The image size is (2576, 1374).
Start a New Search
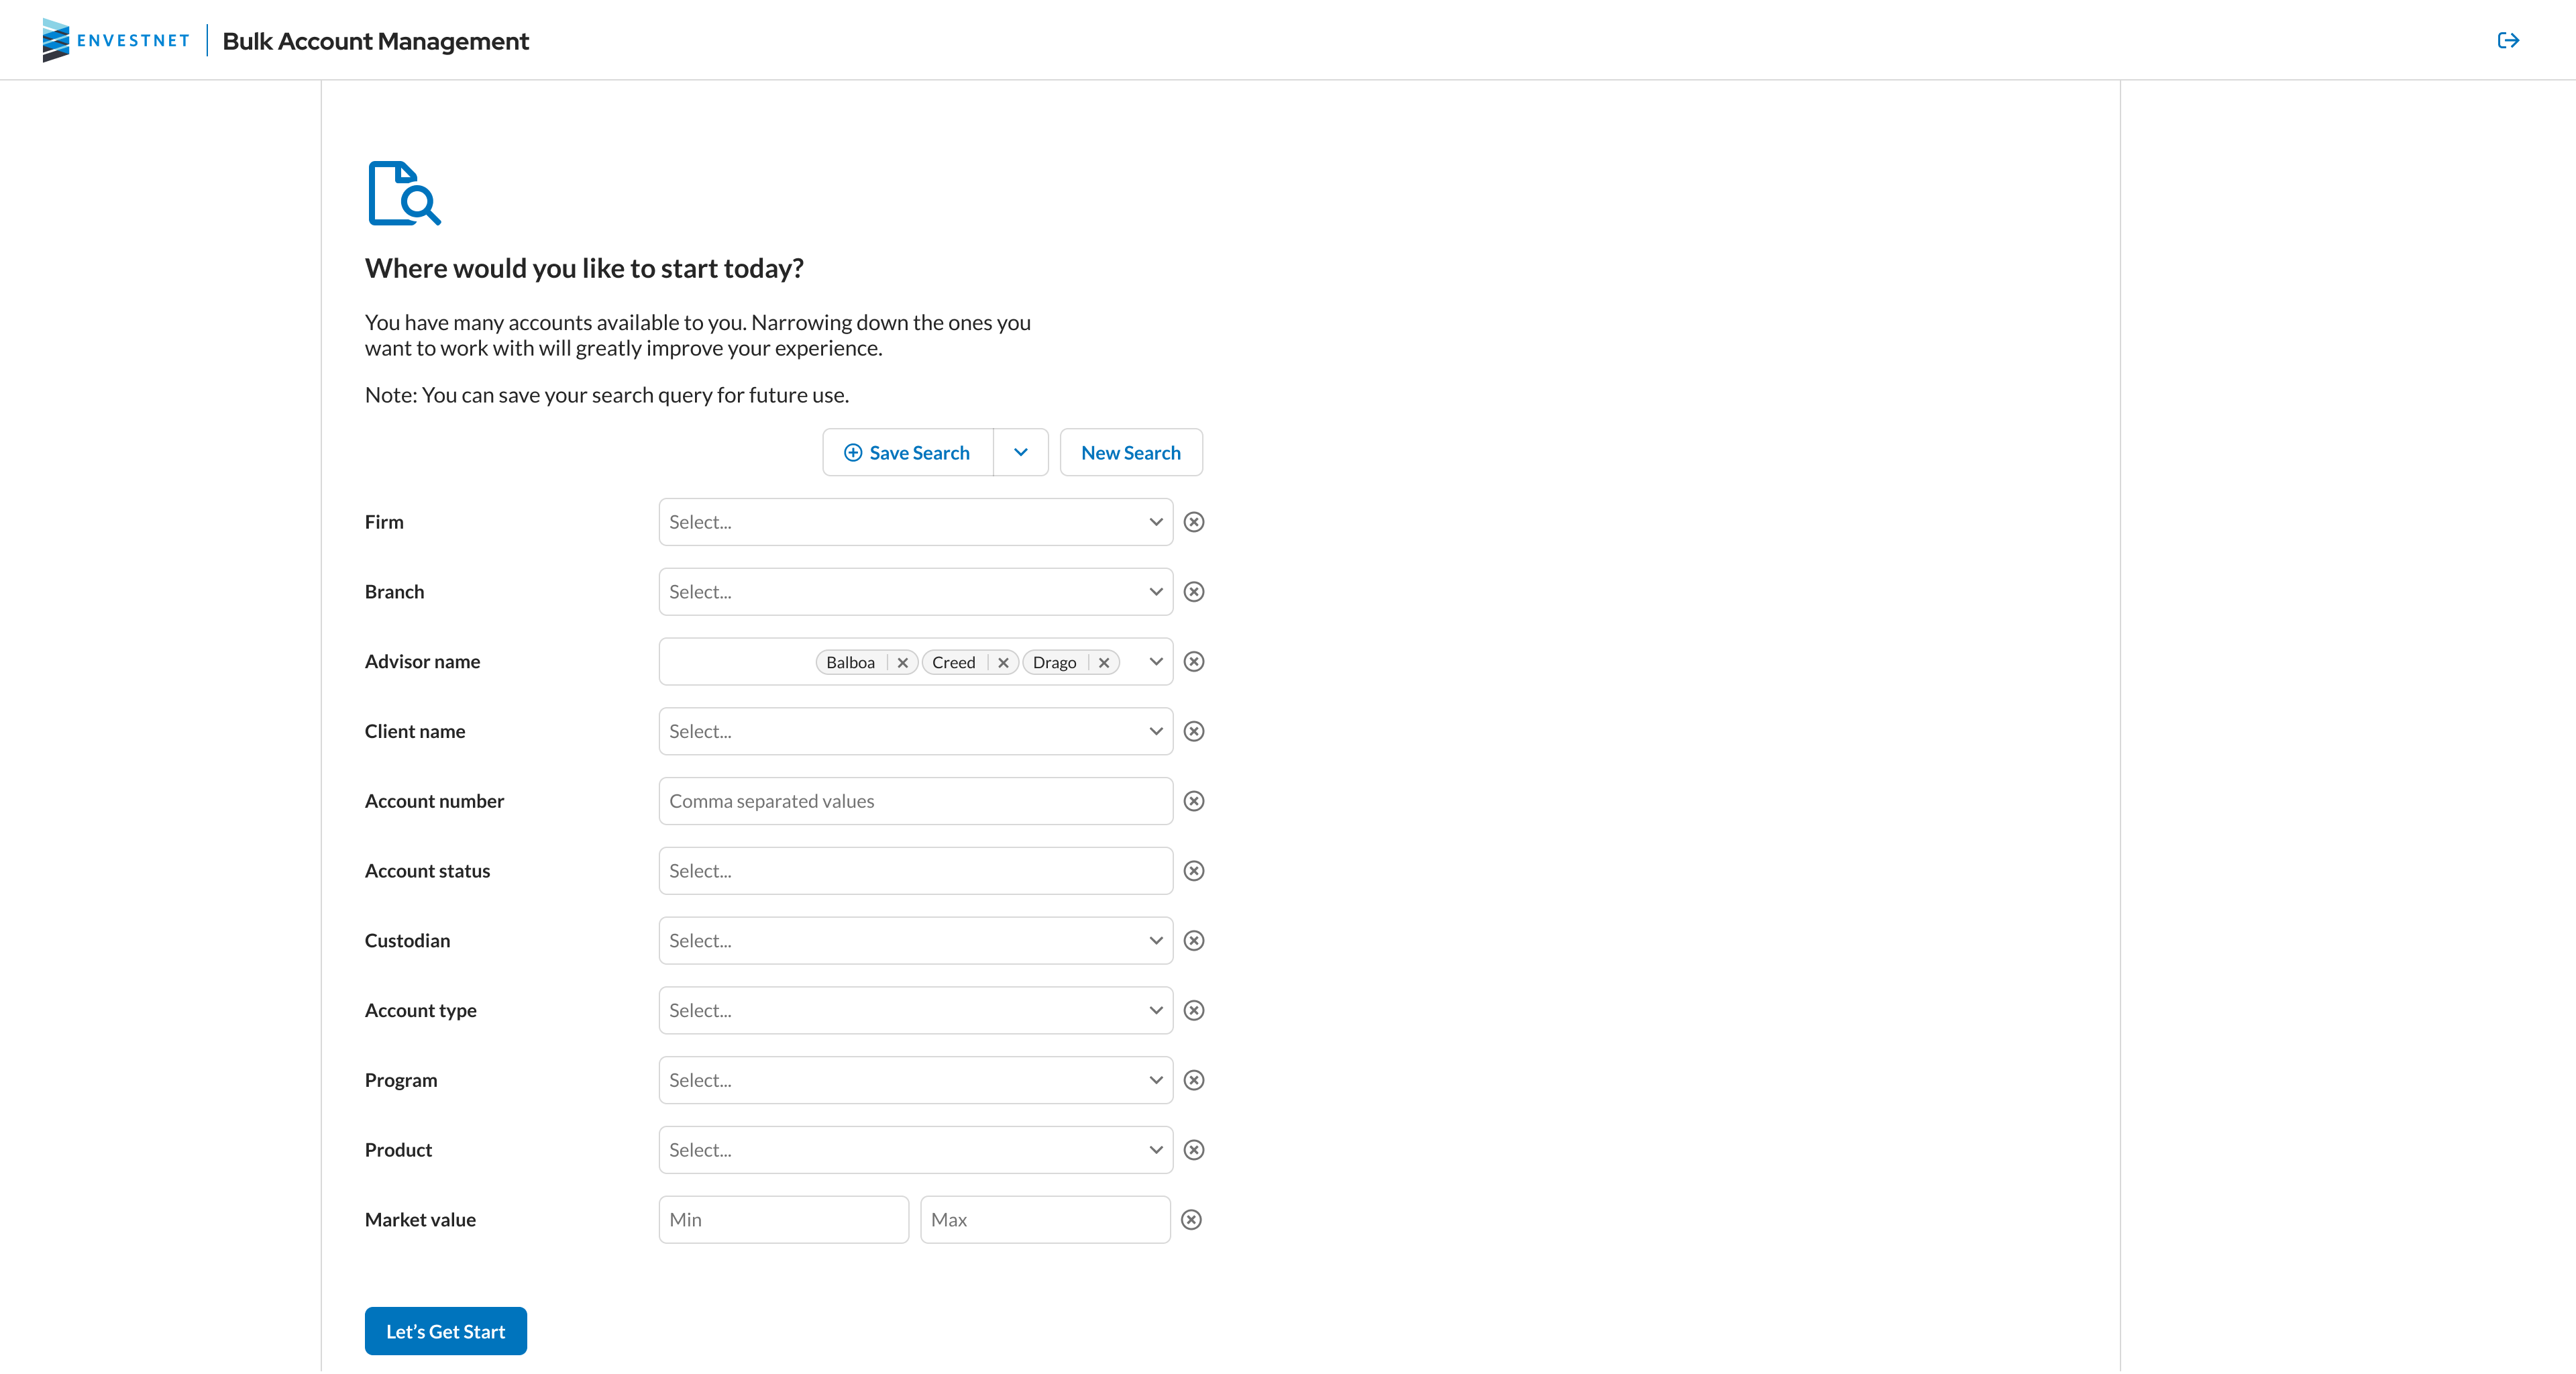1131,452
